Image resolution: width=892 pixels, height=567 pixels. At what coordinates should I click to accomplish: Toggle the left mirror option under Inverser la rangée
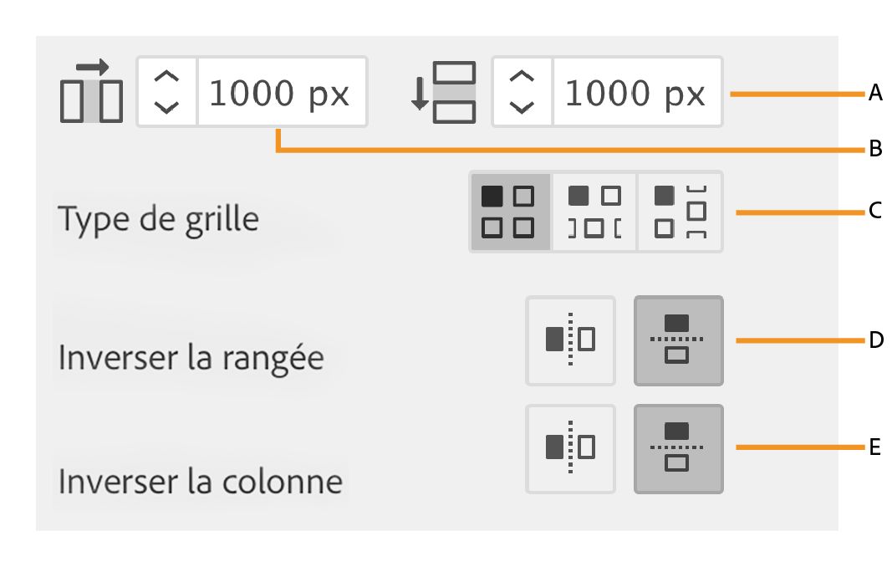click(x=571, y=341)
